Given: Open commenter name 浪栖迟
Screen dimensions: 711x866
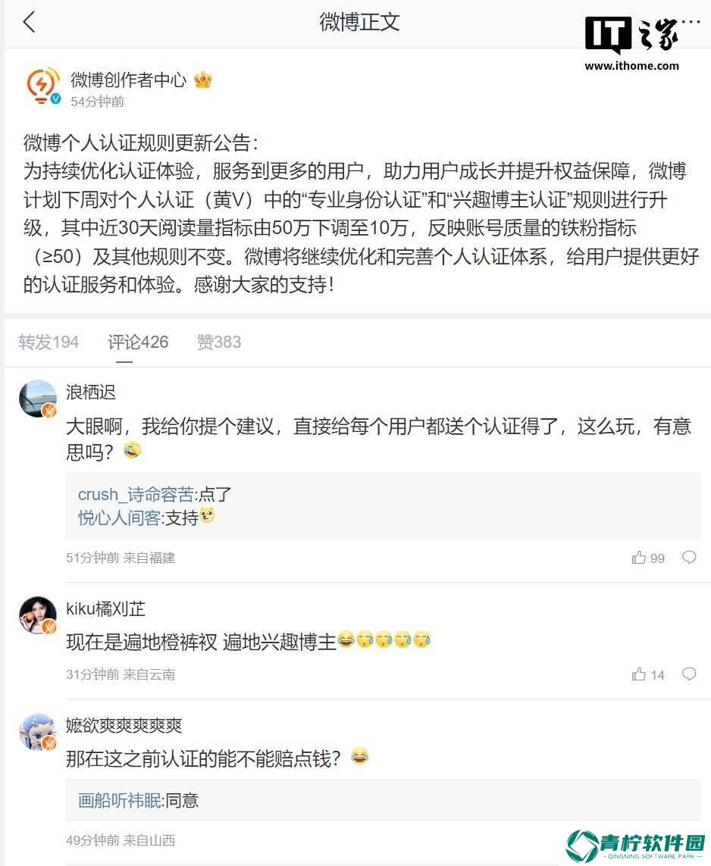Looking at the screenshot, I should (91, 392).
